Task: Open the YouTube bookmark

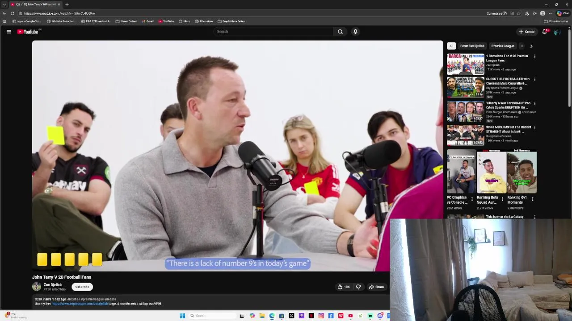Action: pyautogui.click(x=166, y=21)
